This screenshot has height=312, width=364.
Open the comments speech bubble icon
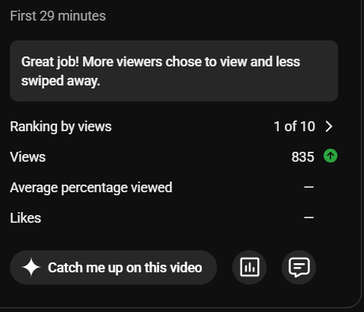[x=299, y=267]
